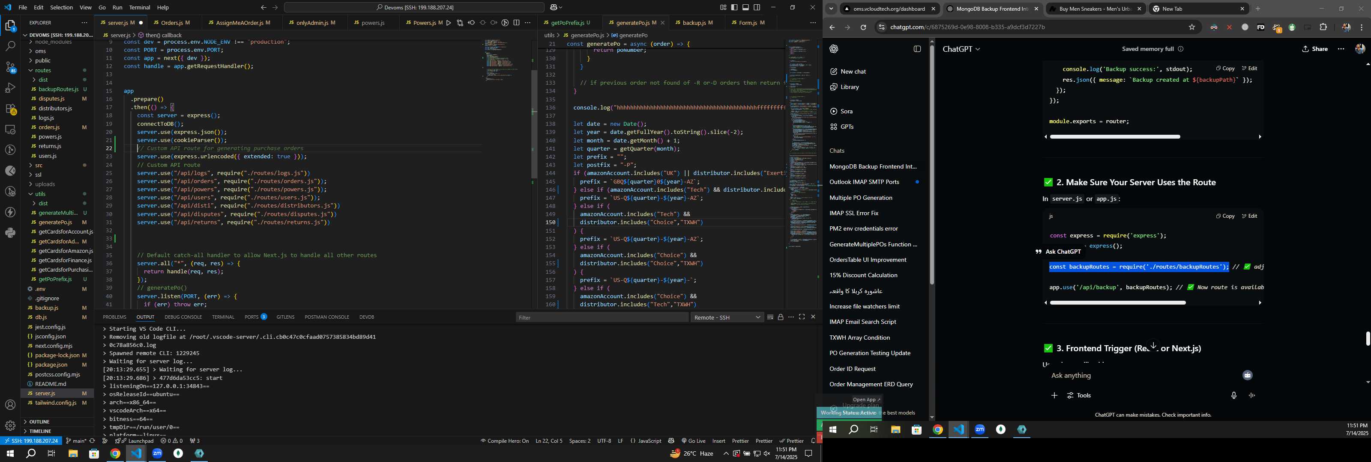Open the ChatGPT model selector dropdown

click(x=961, y=49)
